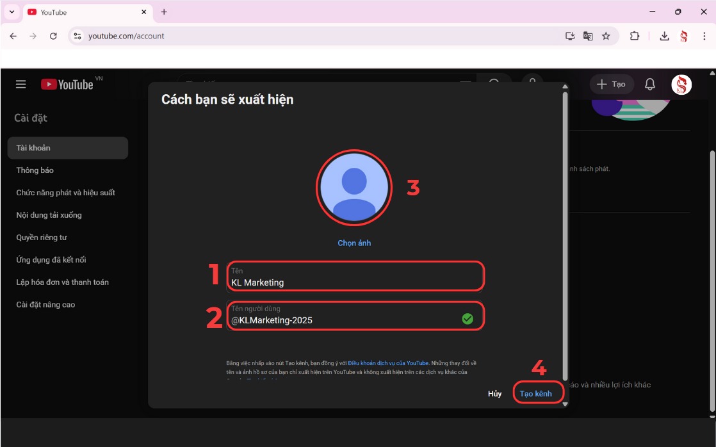Screen dimensions: 716x447
Task: Open the YouTube sidebar hamburger menu
Action: click(20, 84)
